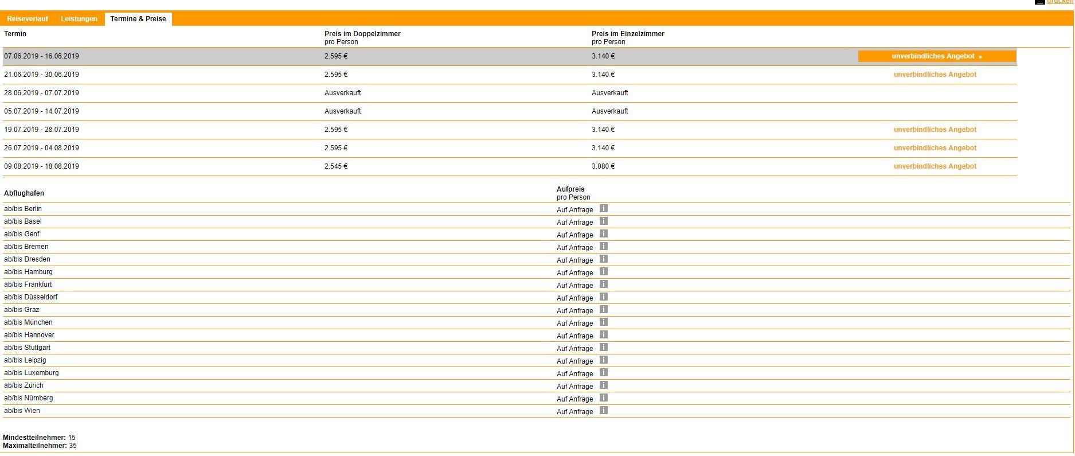The width and height of the screenshot is (1075, 456).
Task: Click info icon in ab/bis München row
Action: pyautogui.click(x=603, y=322)
